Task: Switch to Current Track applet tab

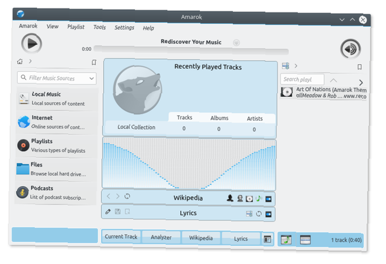Action: 121,237
